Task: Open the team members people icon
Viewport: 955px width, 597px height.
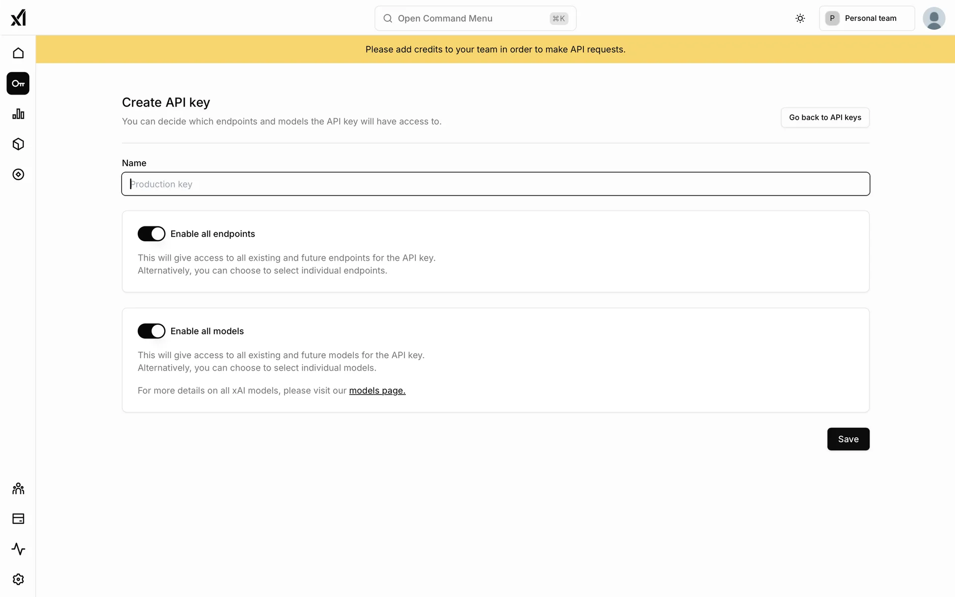Action: 18,489
